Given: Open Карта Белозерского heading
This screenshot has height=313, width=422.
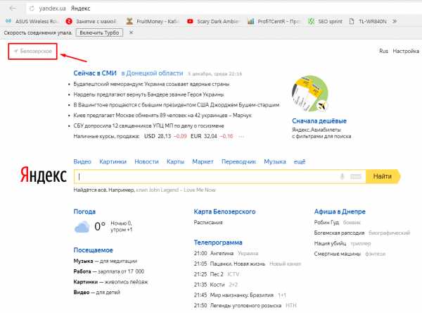Looking at the screenshot, I should 225,211.
